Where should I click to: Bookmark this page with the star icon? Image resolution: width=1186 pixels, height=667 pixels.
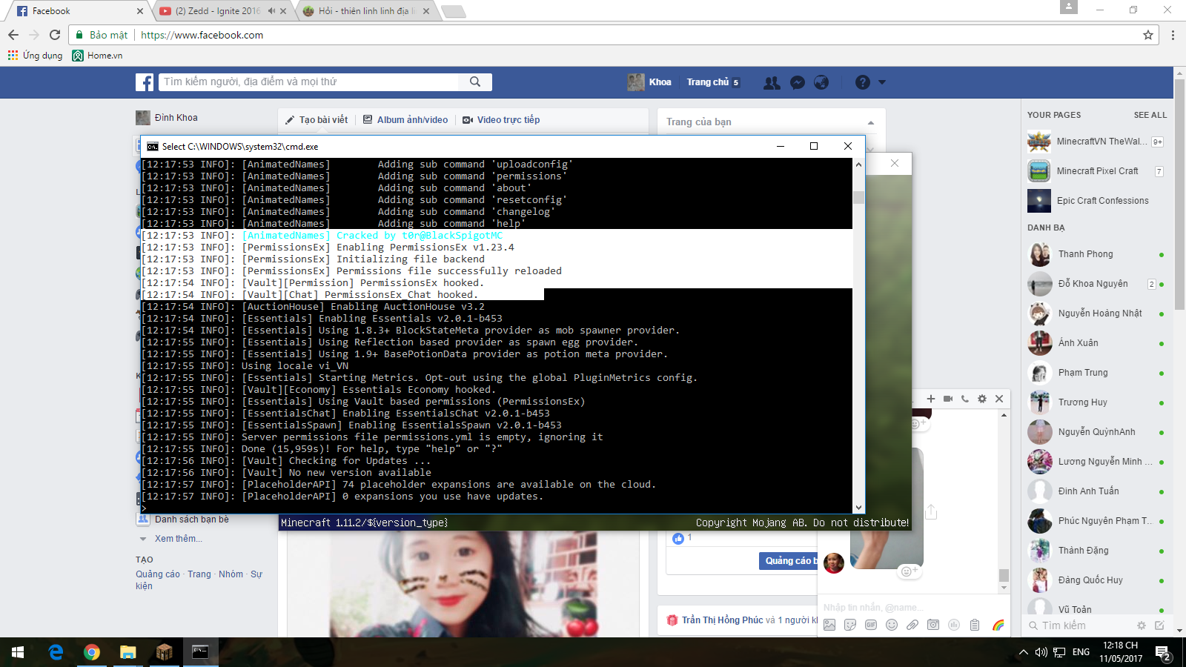click(1148, 35)
